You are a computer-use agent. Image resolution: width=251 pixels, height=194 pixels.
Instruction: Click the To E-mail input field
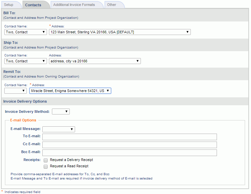(130, 137)
